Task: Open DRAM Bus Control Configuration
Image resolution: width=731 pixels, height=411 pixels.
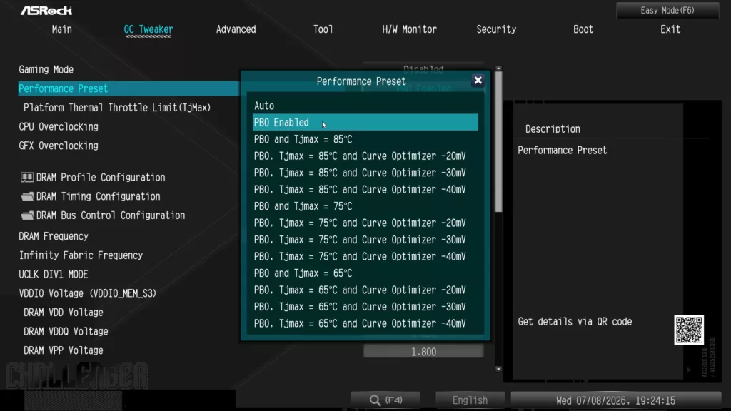Action: (x=111, y=215)
